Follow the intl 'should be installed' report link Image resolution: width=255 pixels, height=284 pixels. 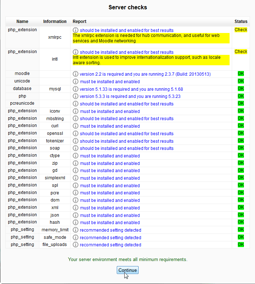click(126, 52)
